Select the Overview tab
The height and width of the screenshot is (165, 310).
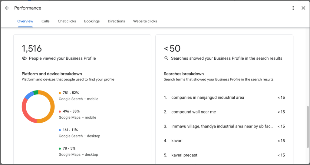tap(25, 21)
